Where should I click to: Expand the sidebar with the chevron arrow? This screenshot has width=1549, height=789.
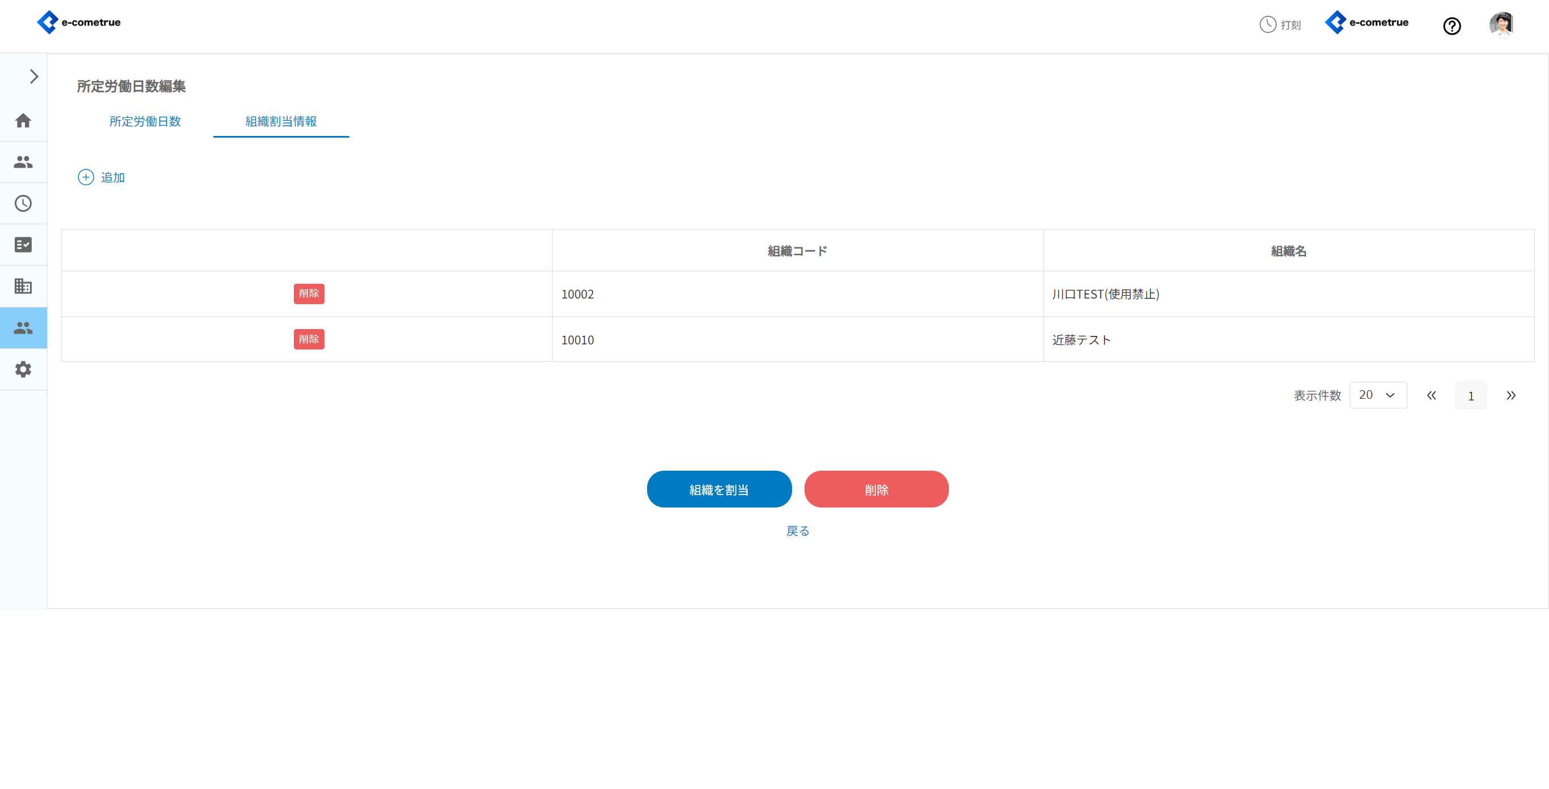pos(33,76)
